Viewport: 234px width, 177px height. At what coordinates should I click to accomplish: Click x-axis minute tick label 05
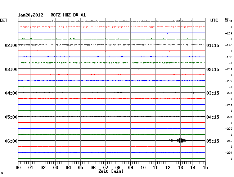pyautogui.click(x=80, y=168)
